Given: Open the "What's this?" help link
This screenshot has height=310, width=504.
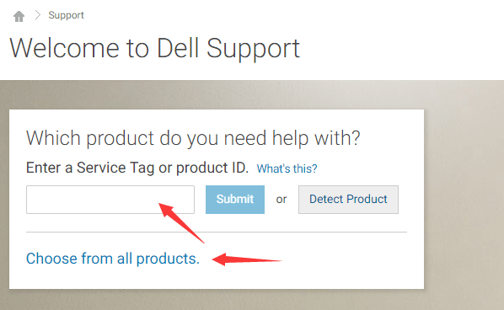Looking at the screenshot, I should click(x=287, y=168).
